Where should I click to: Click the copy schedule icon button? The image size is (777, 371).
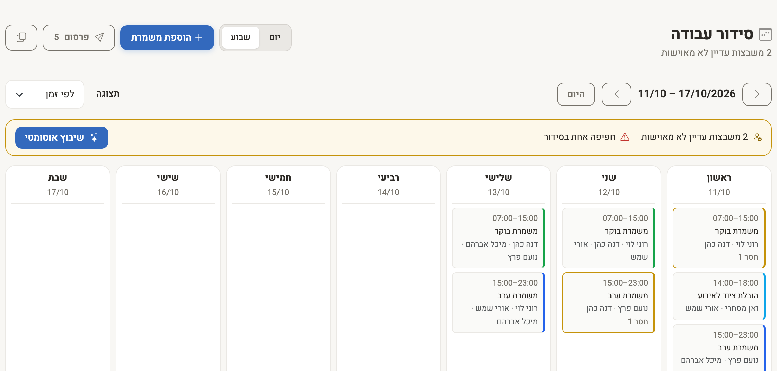click(21, 37)
